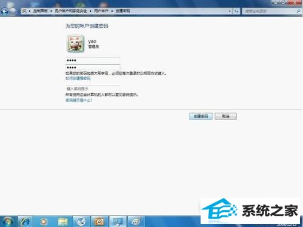Open the round disc app on taskbar
303x227 pixels.
[x=81, y=222]
